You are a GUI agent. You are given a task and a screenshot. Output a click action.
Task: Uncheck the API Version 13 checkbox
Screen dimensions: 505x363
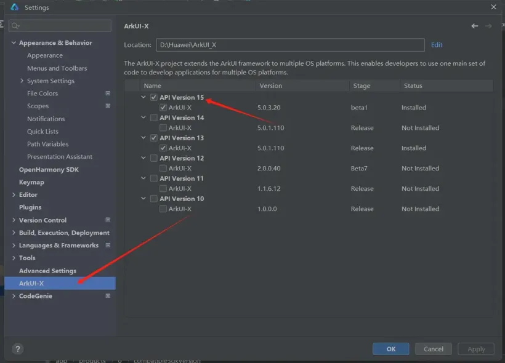pos(154,138)
